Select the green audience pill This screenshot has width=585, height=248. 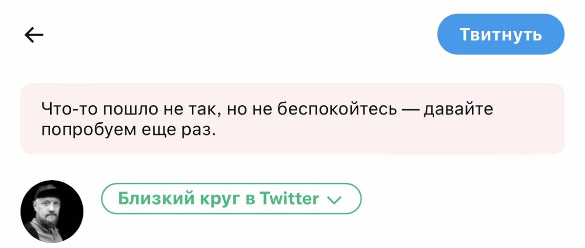[231, 199]
